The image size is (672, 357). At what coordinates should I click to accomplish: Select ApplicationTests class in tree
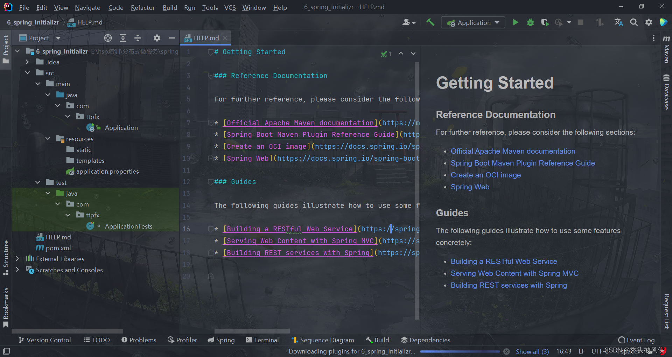(128, 226)
